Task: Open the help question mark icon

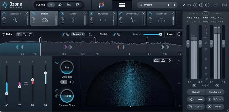Action: click(x=207, y=5)
